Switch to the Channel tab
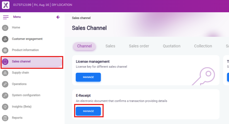 84,46
